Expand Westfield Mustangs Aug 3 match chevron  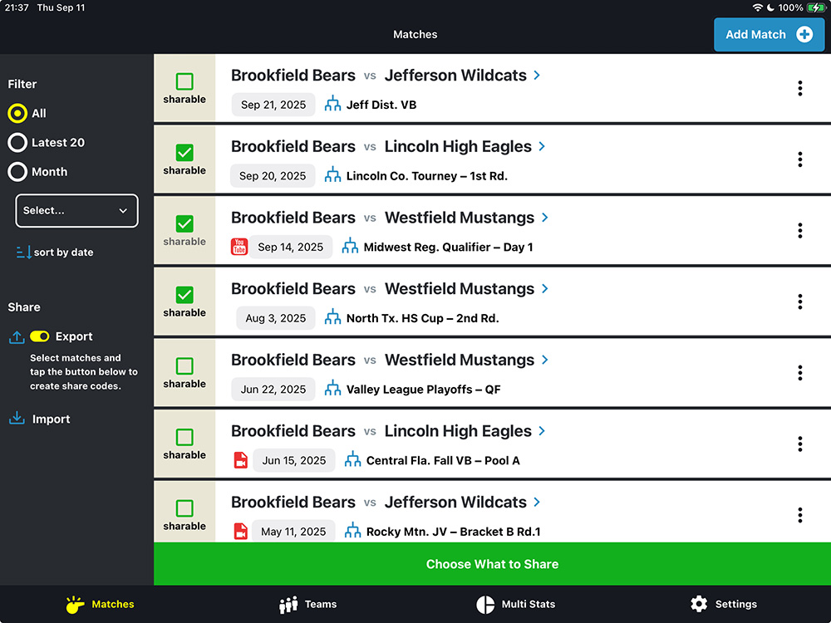pyautogui.click(x=545, y=289)
